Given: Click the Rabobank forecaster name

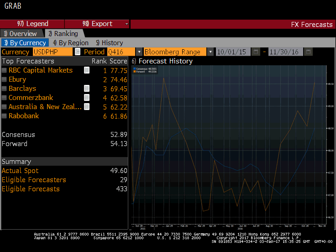Looking at the screenshot, I should 24,115.
